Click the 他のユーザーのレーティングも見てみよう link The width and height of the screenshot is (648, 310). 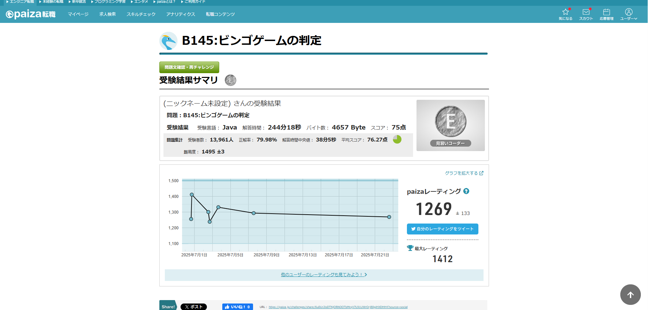tap(324, 275)
